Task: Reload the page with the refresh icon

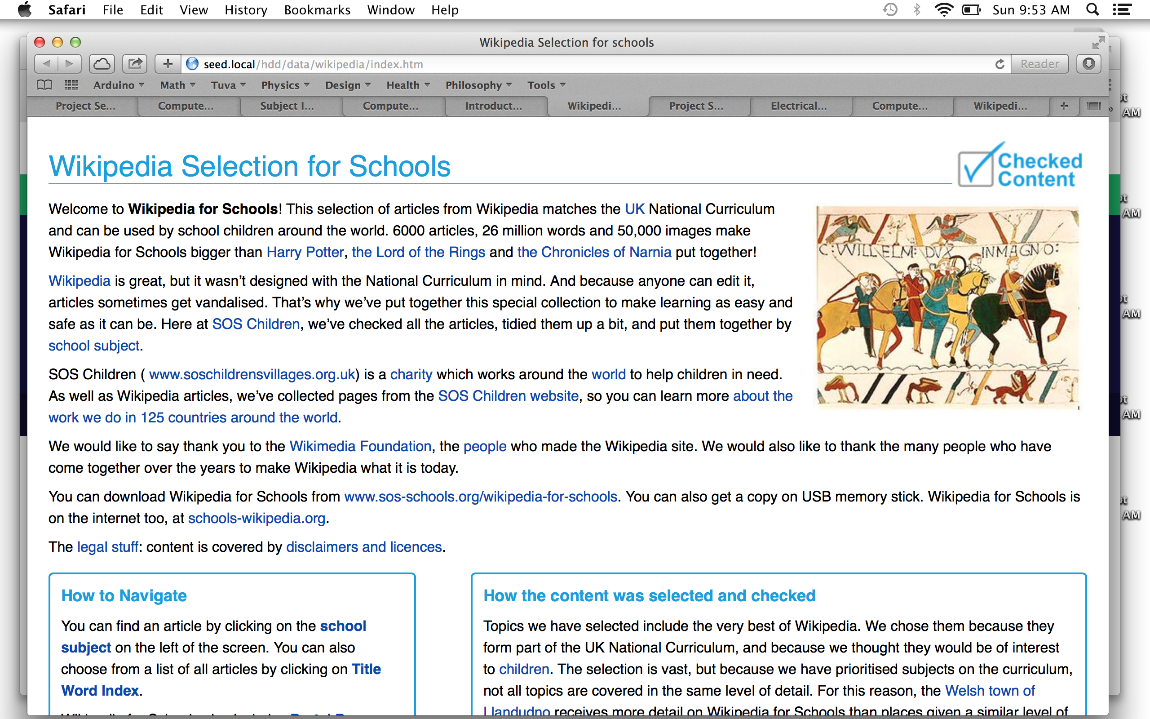Action: pyautogui.click(x=1000, y=64)
